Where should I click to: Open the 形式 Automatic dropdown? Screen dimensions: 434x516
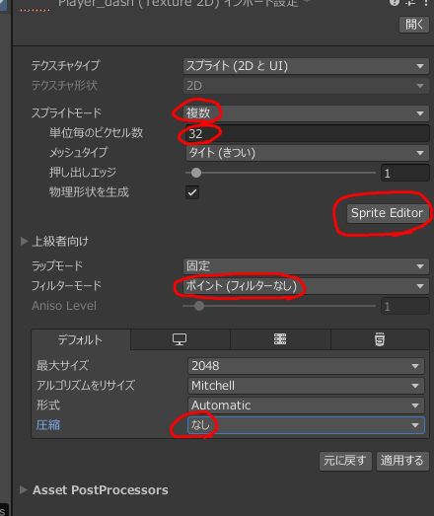pyautogui.click(x=306, y=405)
